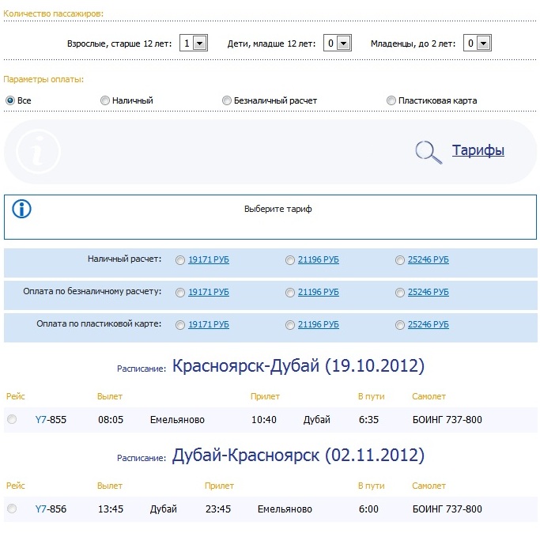The width and height of the screenshot is (540, 537).
Task: Click the Y7-855 flight number
Action: (x=51, y=419)
